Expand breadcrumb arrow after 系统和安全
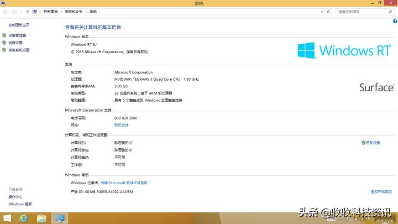This screenshot has width=398, height=224. click(86, 12)
